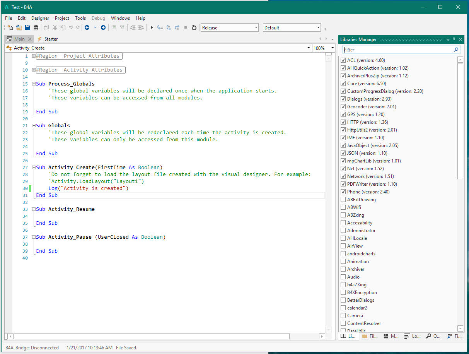This screenshot has height=354, width=469.
Task: Enable the Camera library checkbox
Action: pos(343,316)
